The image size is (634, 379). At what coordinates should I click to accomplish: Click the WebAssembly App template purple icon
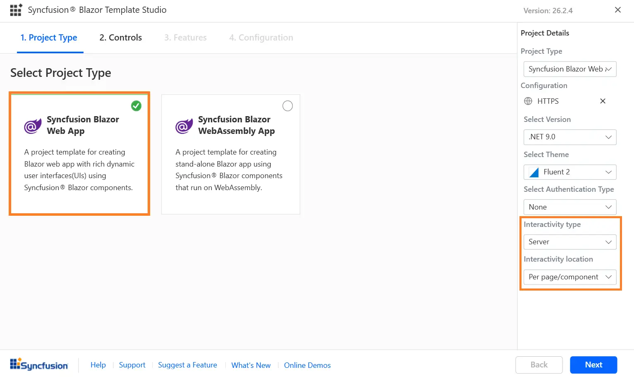pos(184,126)
